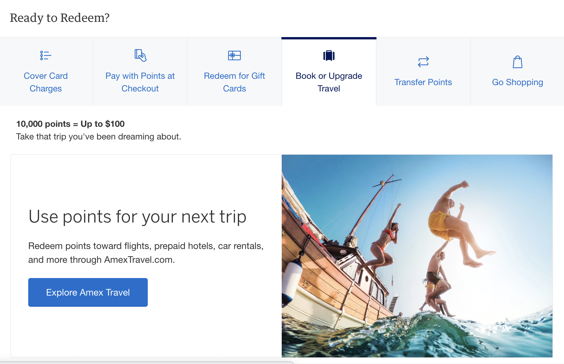The width and height of the screenshot is (564, 364).
Task: Click the suitcase icon for travel
Action: click(x=329, y=55)
